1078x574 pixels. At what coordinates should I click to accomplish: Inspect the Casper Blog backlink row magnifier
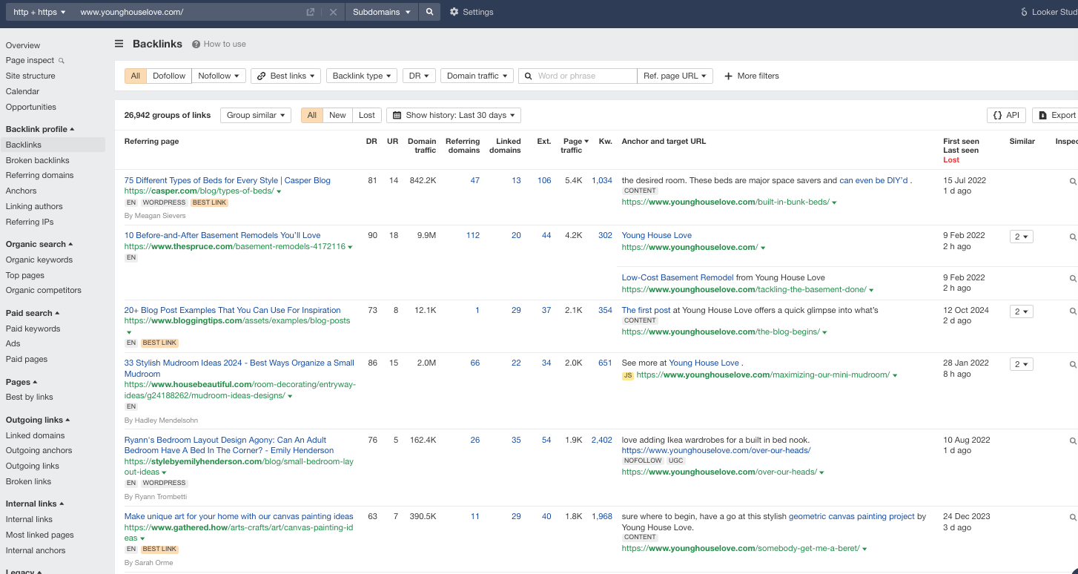(x=1072, y=181)
